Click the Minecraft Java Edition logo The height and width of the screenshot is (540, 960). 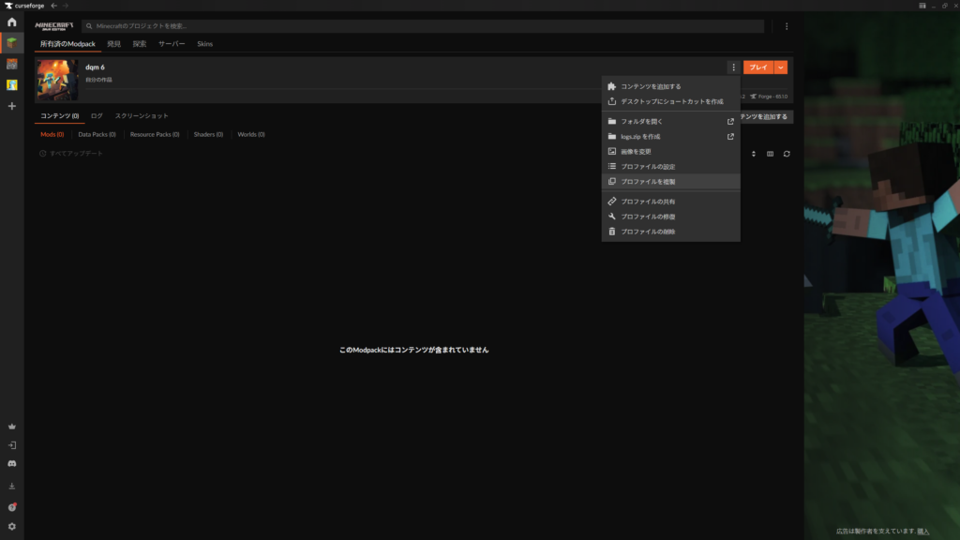(53, 25)
